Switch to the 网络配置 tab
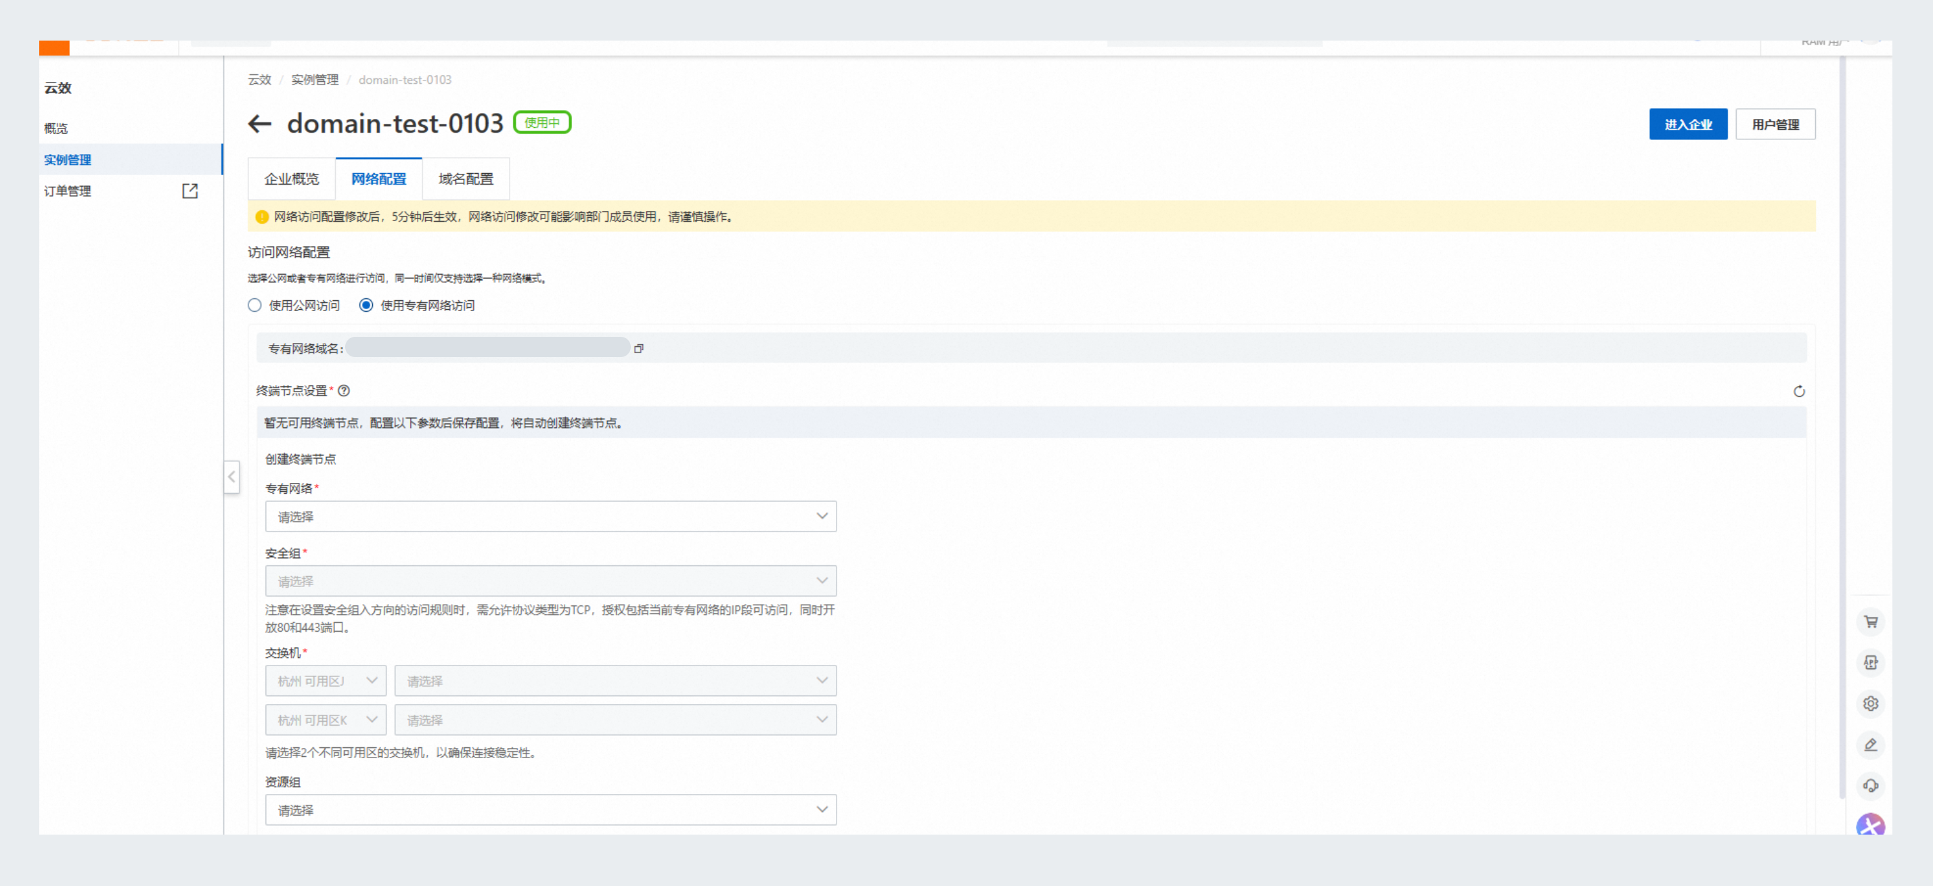This screenshot has width=1933, height=886. pyautogui.click(x=378, y=179)
